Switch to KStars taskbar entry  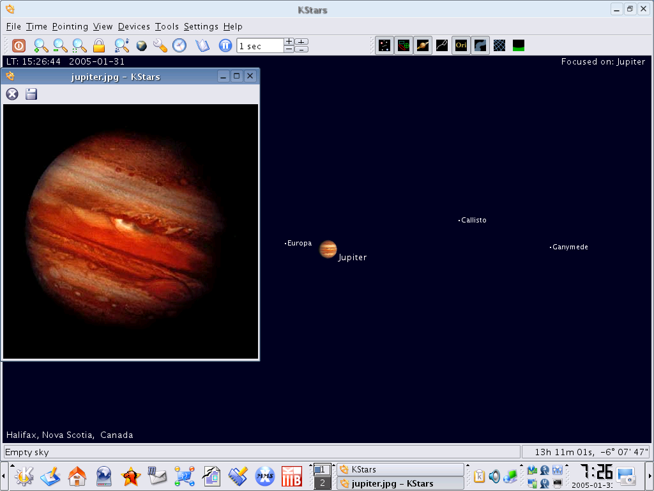click(400, 469)
